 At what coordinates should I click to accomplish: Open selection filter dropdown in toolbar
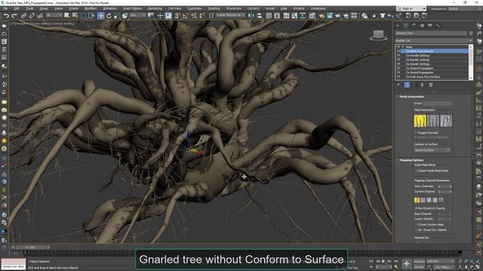click(54, 15)
